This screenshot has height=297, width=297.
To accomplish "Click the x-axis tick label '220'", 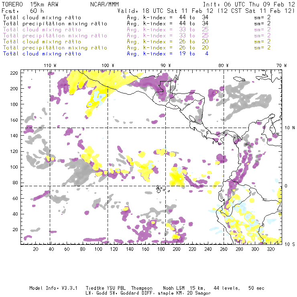I will tap(192, 249).
